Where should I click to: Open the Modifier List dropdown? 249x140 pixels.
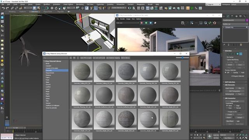tap(235, 24)
